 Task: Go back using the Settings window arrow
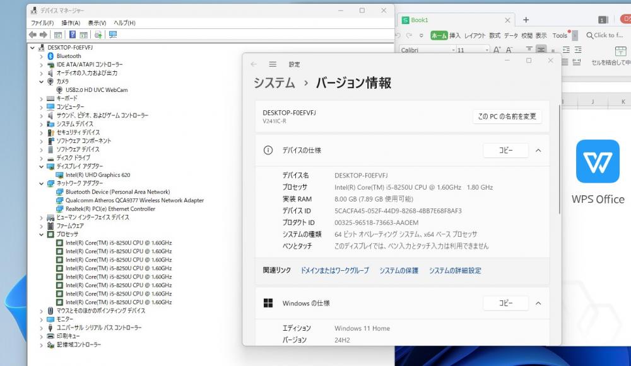pos(254,64)
